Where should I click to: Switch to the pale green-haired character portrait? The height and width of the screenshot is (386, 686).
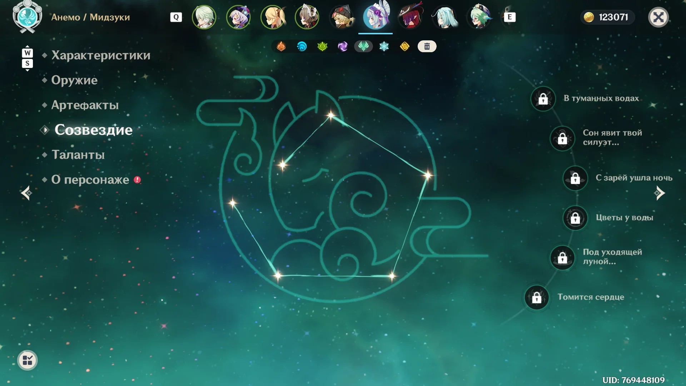(204, 17)
